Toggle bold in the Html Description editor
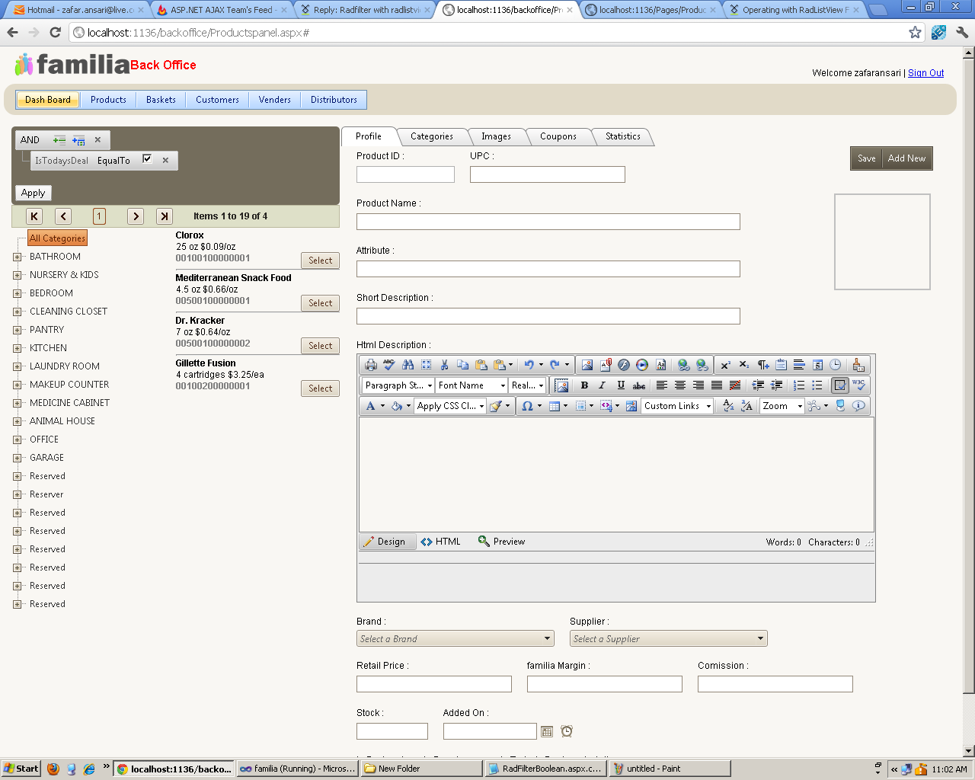This screenshot has width=975, height=780. pos(584,385)
